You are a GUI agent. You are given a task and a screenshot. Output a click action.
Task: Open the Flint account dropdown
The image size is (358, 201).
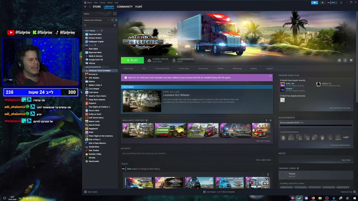[332, 3]
